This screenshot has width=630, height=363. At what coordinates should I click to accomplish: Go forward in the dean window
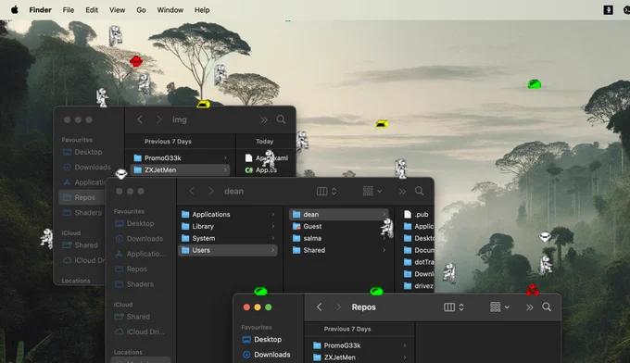(x=211, y=191)
